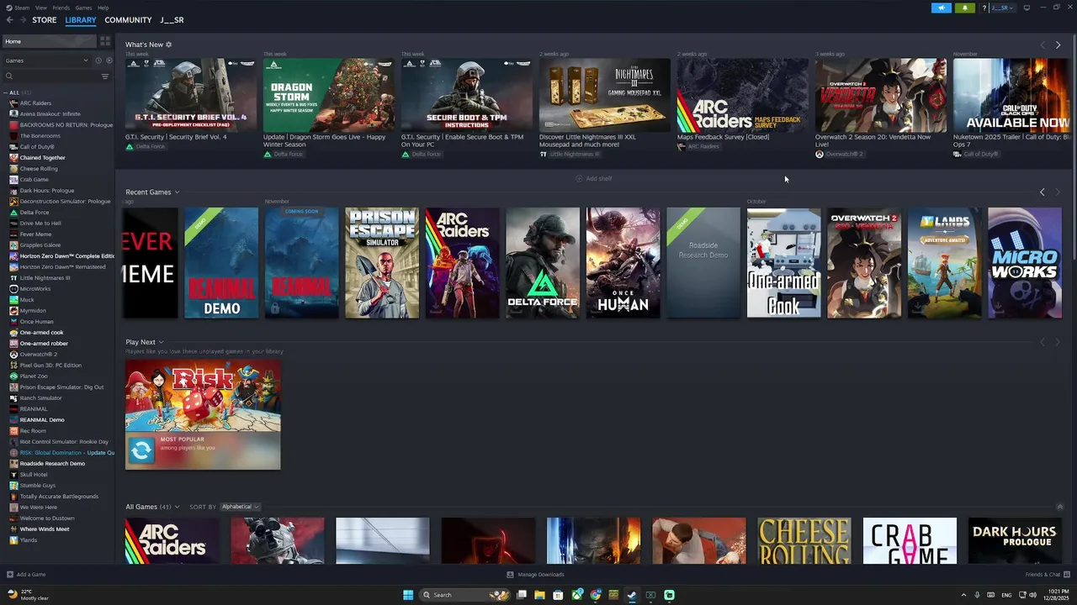
Task: Open the question mark help icon
Action: 984,8
